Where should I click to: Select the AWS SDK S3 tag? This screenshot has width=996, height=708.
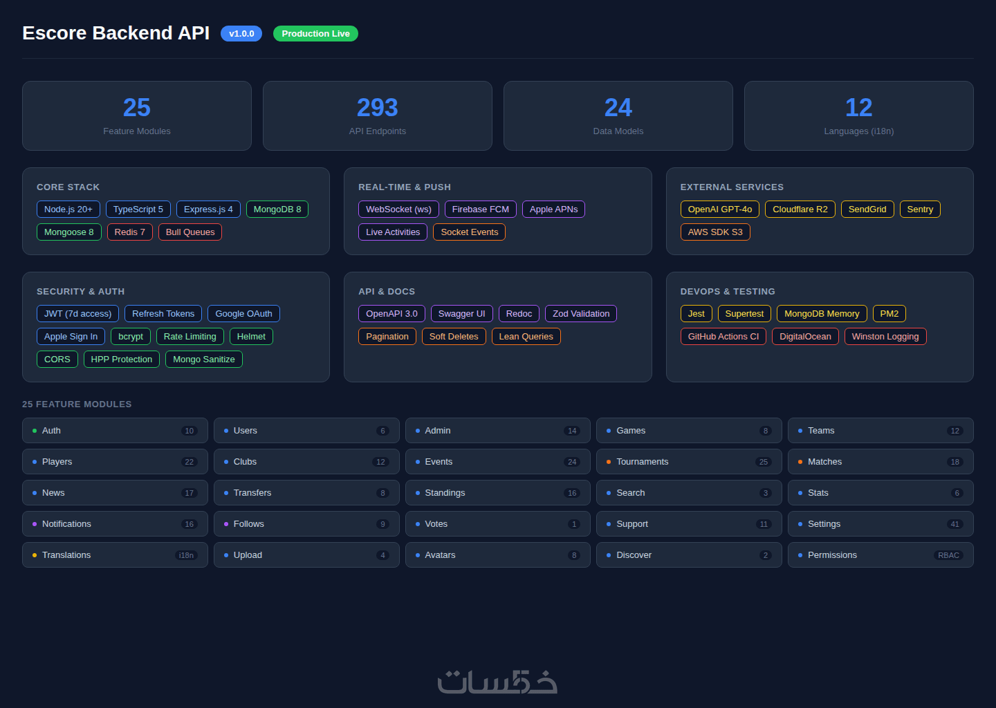[x=715, y=232]
